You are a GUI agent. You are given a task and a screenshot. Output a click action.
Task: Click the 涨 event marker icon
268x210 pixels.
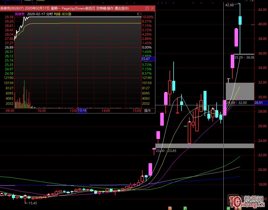(x=236, y=208)
